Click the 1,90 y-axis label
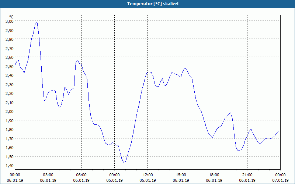The height and width of the screenshot is (184, 295). point(10,120)
